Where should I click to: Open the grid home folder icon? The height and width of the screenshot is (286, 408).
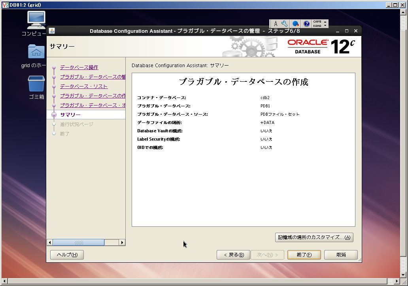coord(36,51)
